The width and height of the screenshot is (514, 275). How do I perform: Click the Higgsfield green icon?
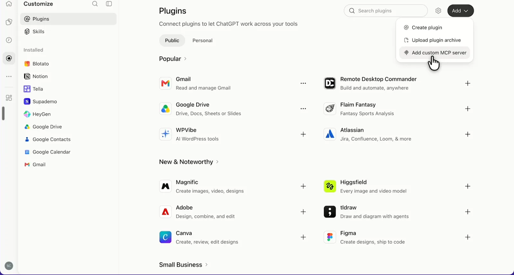tap(330, 186)
